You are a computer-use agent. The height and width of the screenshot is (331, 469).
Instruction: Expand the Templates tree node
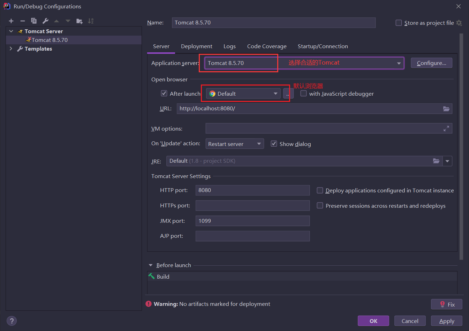(11, 49)
